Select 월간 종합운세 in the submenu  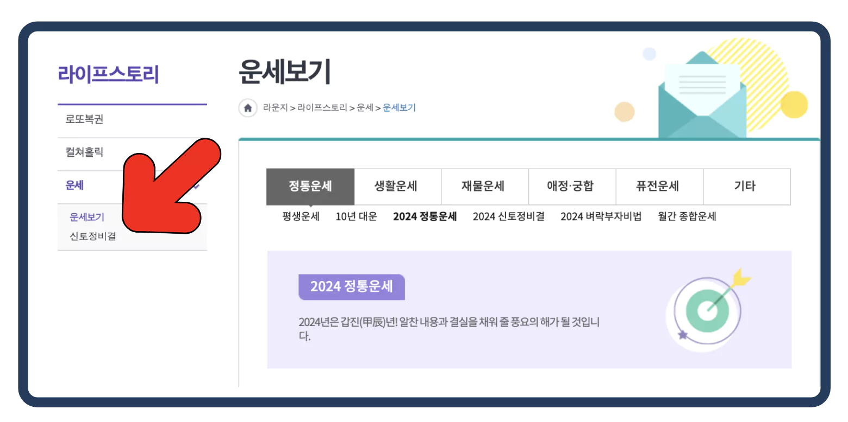coord(687,216)
